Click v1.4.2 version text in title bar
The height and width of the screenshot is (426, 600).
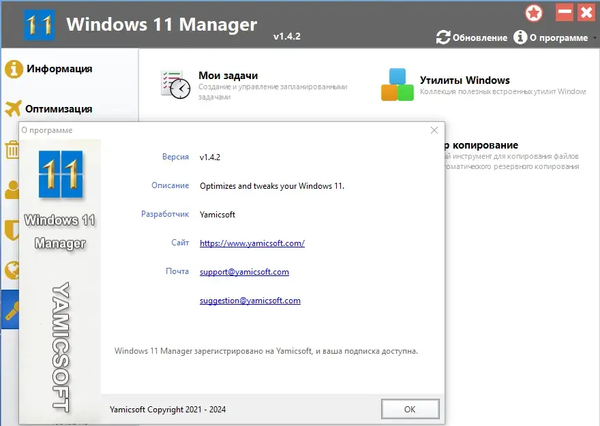pyautogui.click(x=286, y=36)
